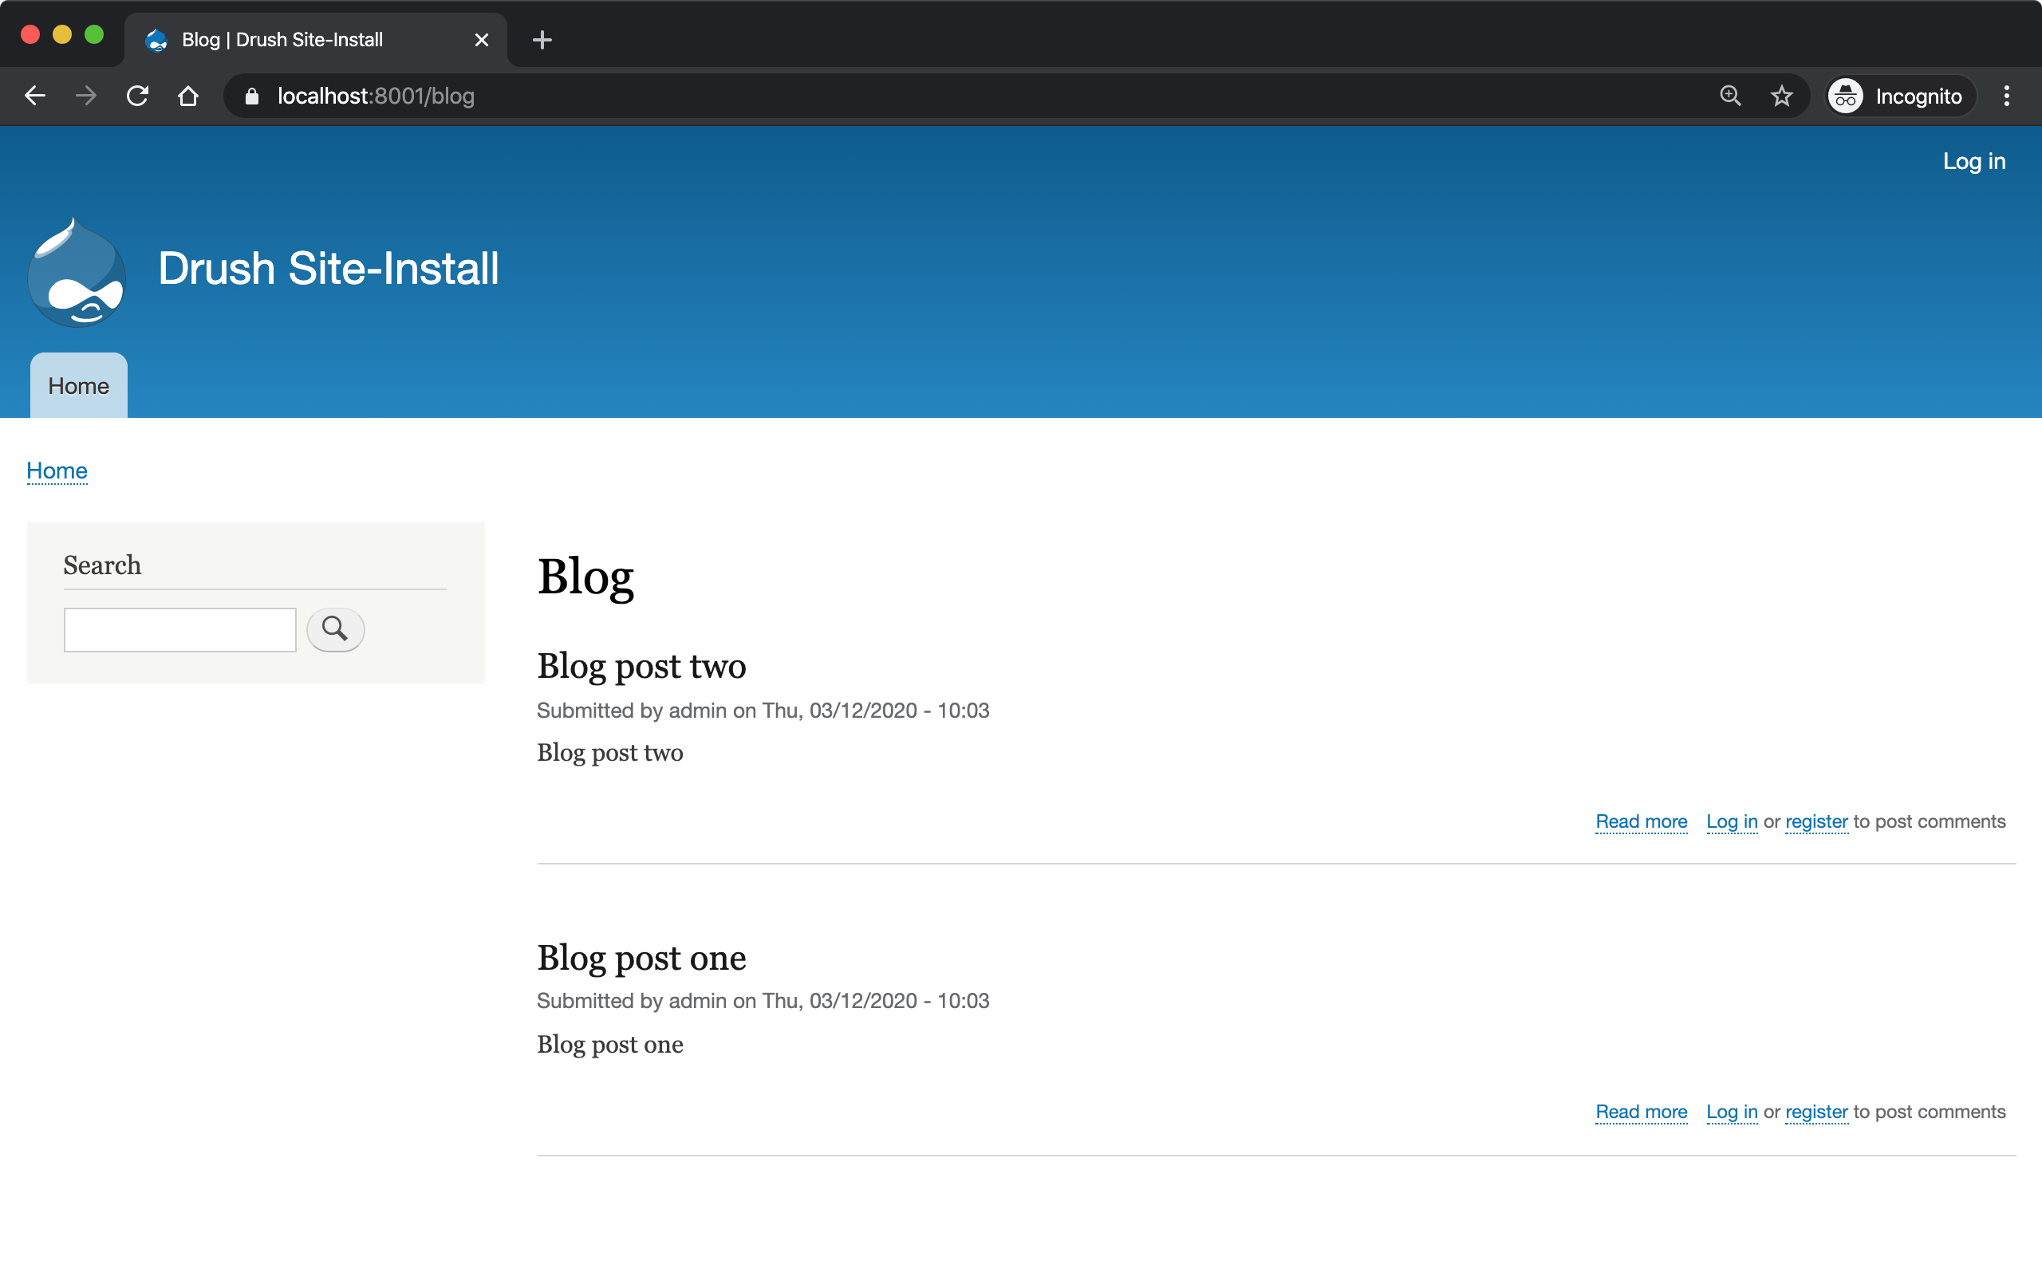Click the Log in header link
The height and width of the screenshot is (1276, 2042).
tap(1973, 161)
